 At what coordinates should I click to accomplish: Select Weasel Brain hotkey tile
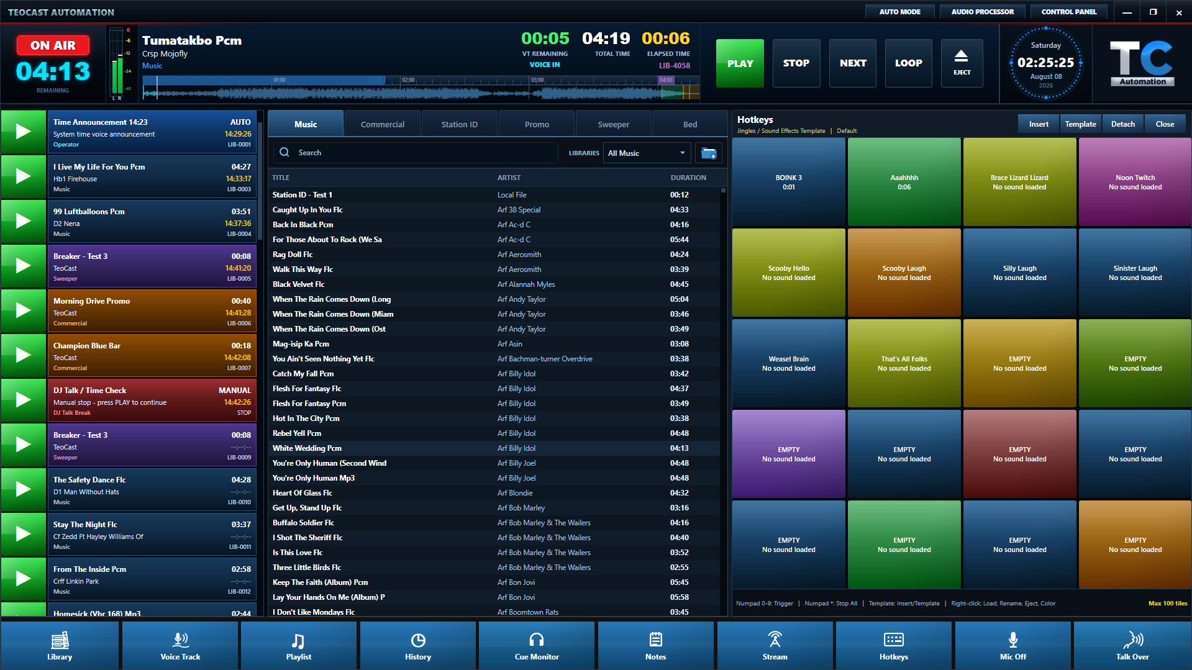(x=789, y=363)
